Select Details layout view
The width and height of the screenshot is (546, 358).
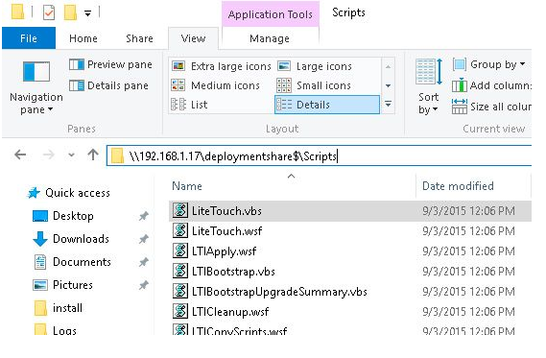pyautogui.click(x=327, y=105)
